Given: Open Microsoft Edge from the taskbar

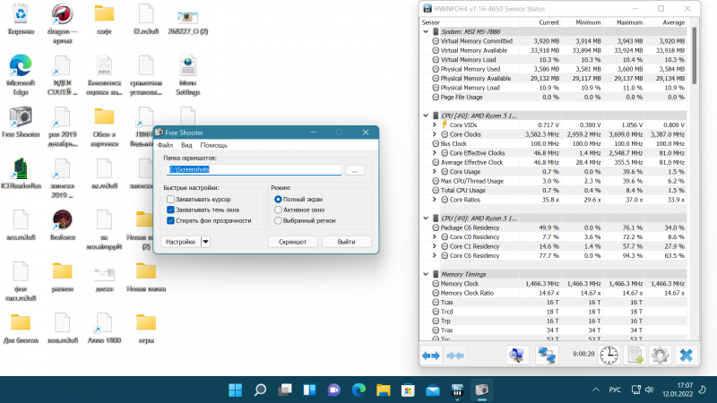Looking at the screenshot, I should [359, 390].
